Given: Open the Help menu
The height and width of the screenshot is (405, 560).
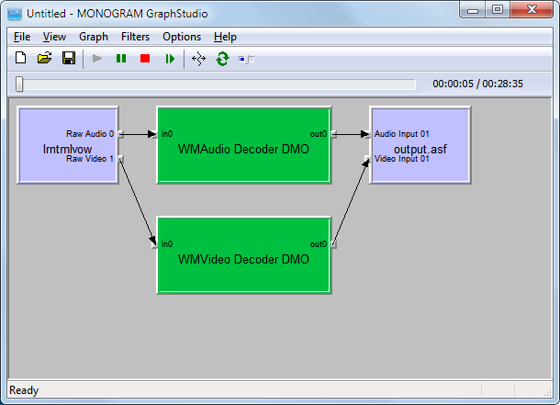Looking at the screenshot, I should click(x=225, y=37).
